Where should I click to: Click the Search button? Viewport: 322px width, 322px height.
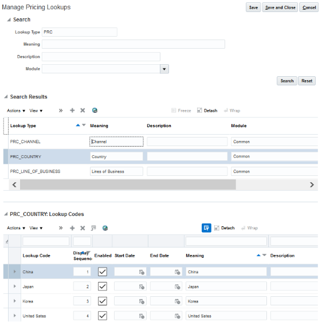coord(287,81)
